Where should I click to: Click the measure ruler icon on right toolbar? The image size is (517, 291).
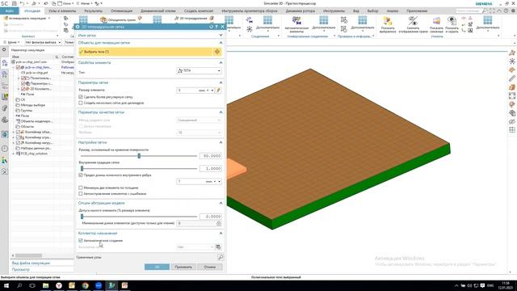(512, 78)
